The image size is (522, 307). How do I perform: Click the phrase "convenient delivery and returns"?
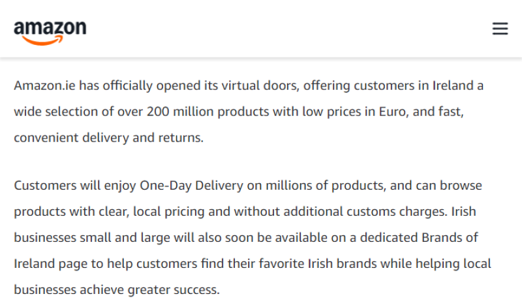[108, 138]
